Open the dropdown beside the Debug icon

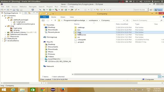47,10
